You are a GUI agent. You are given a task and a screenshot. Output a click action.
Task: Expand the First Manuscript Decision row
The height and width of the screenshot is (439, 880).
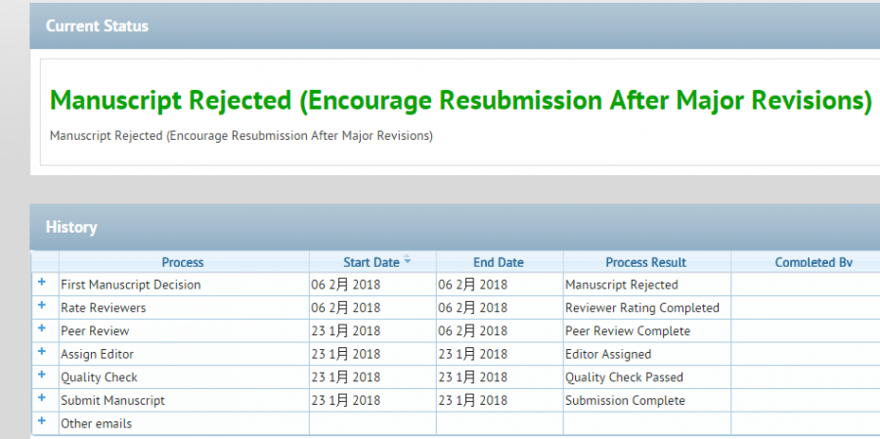click(42, 284)
